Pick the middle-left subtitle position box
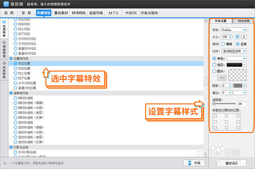 215,122
